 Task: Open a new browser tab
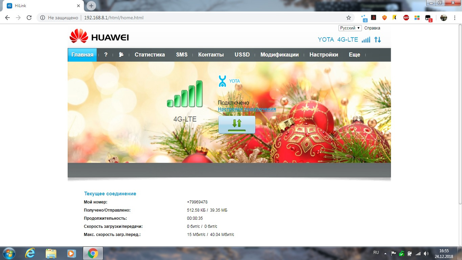91,6
